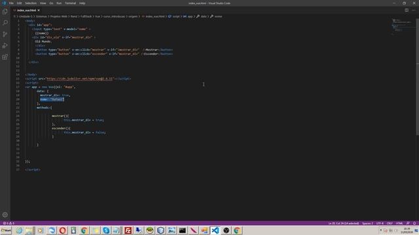
Task: Click the taskbar clock
Action: tap(407, 230)
